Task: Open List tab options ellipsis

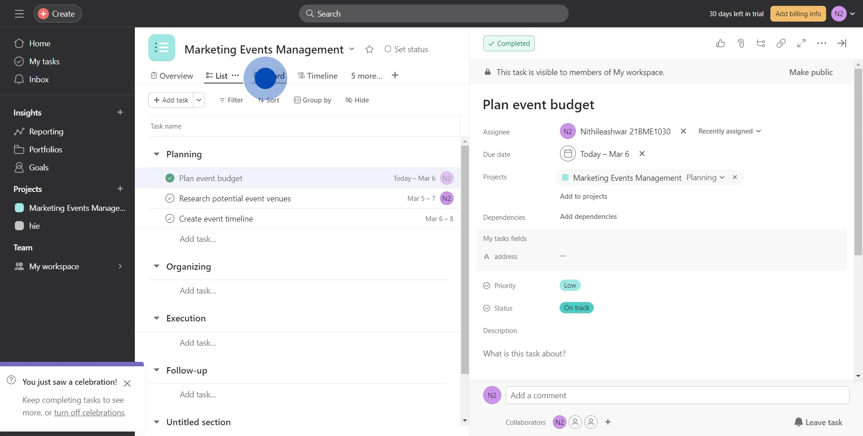Action: tap(235, 76)
